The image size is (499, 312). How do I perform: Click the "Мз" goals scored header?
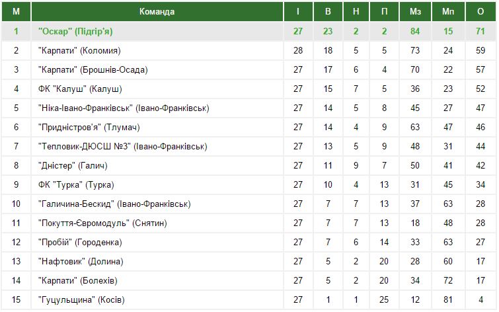click(x=415, y=12)
